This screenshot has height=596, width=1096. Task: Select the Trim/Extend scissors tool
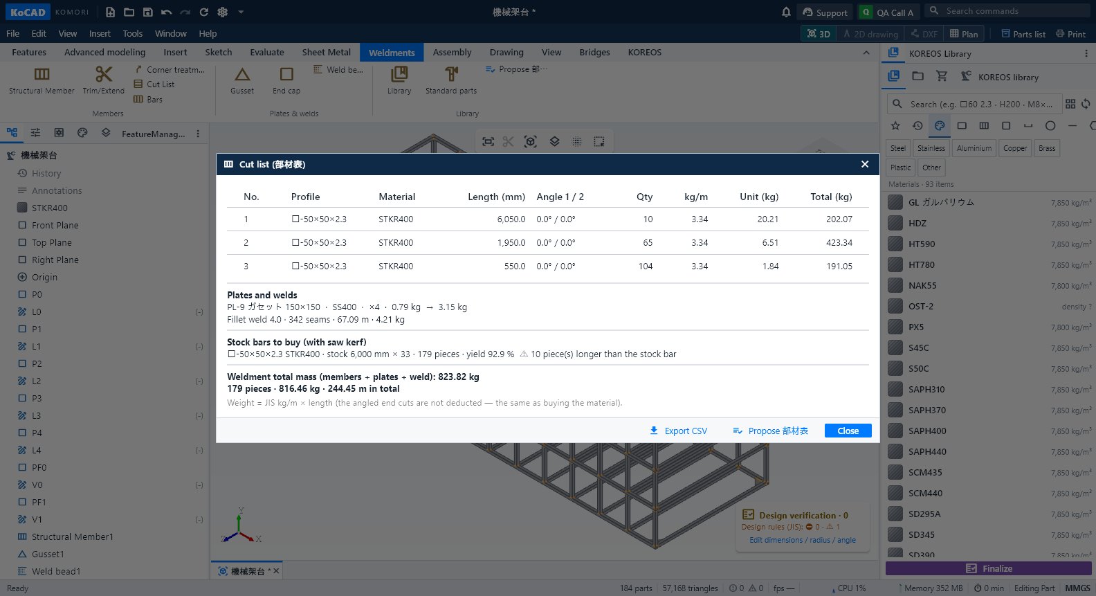pos(104,81)
